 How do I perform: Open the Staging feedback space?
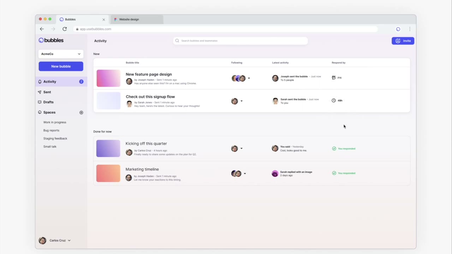pos(55,139)
